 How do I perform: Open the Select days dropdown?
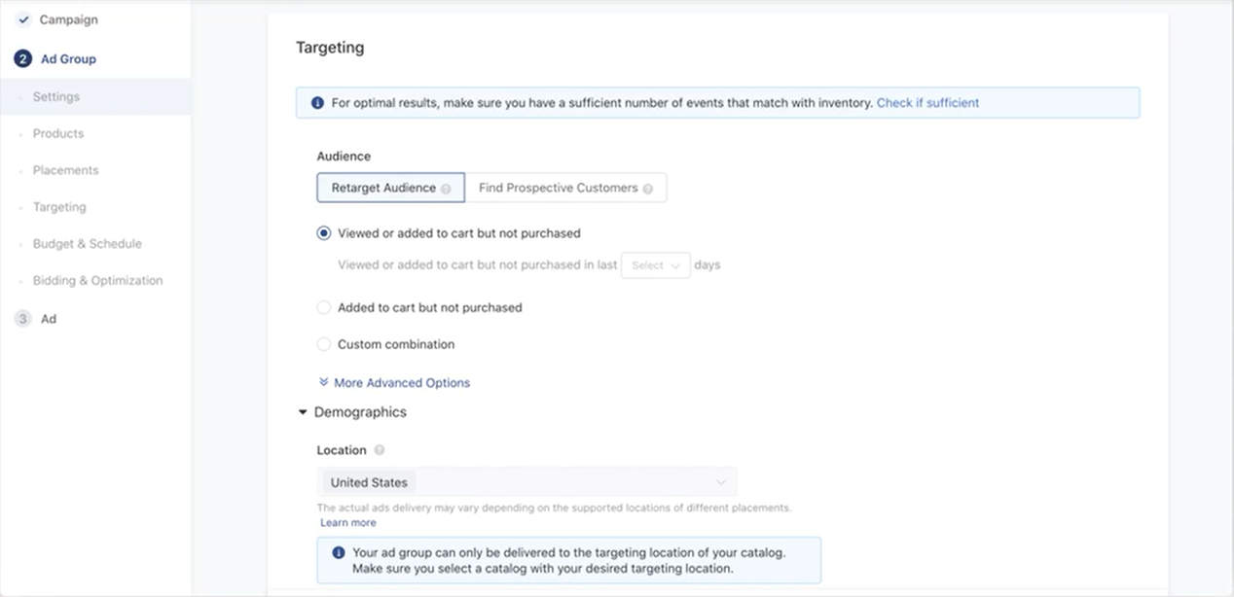pyautogui.click(x=655, y=264)
